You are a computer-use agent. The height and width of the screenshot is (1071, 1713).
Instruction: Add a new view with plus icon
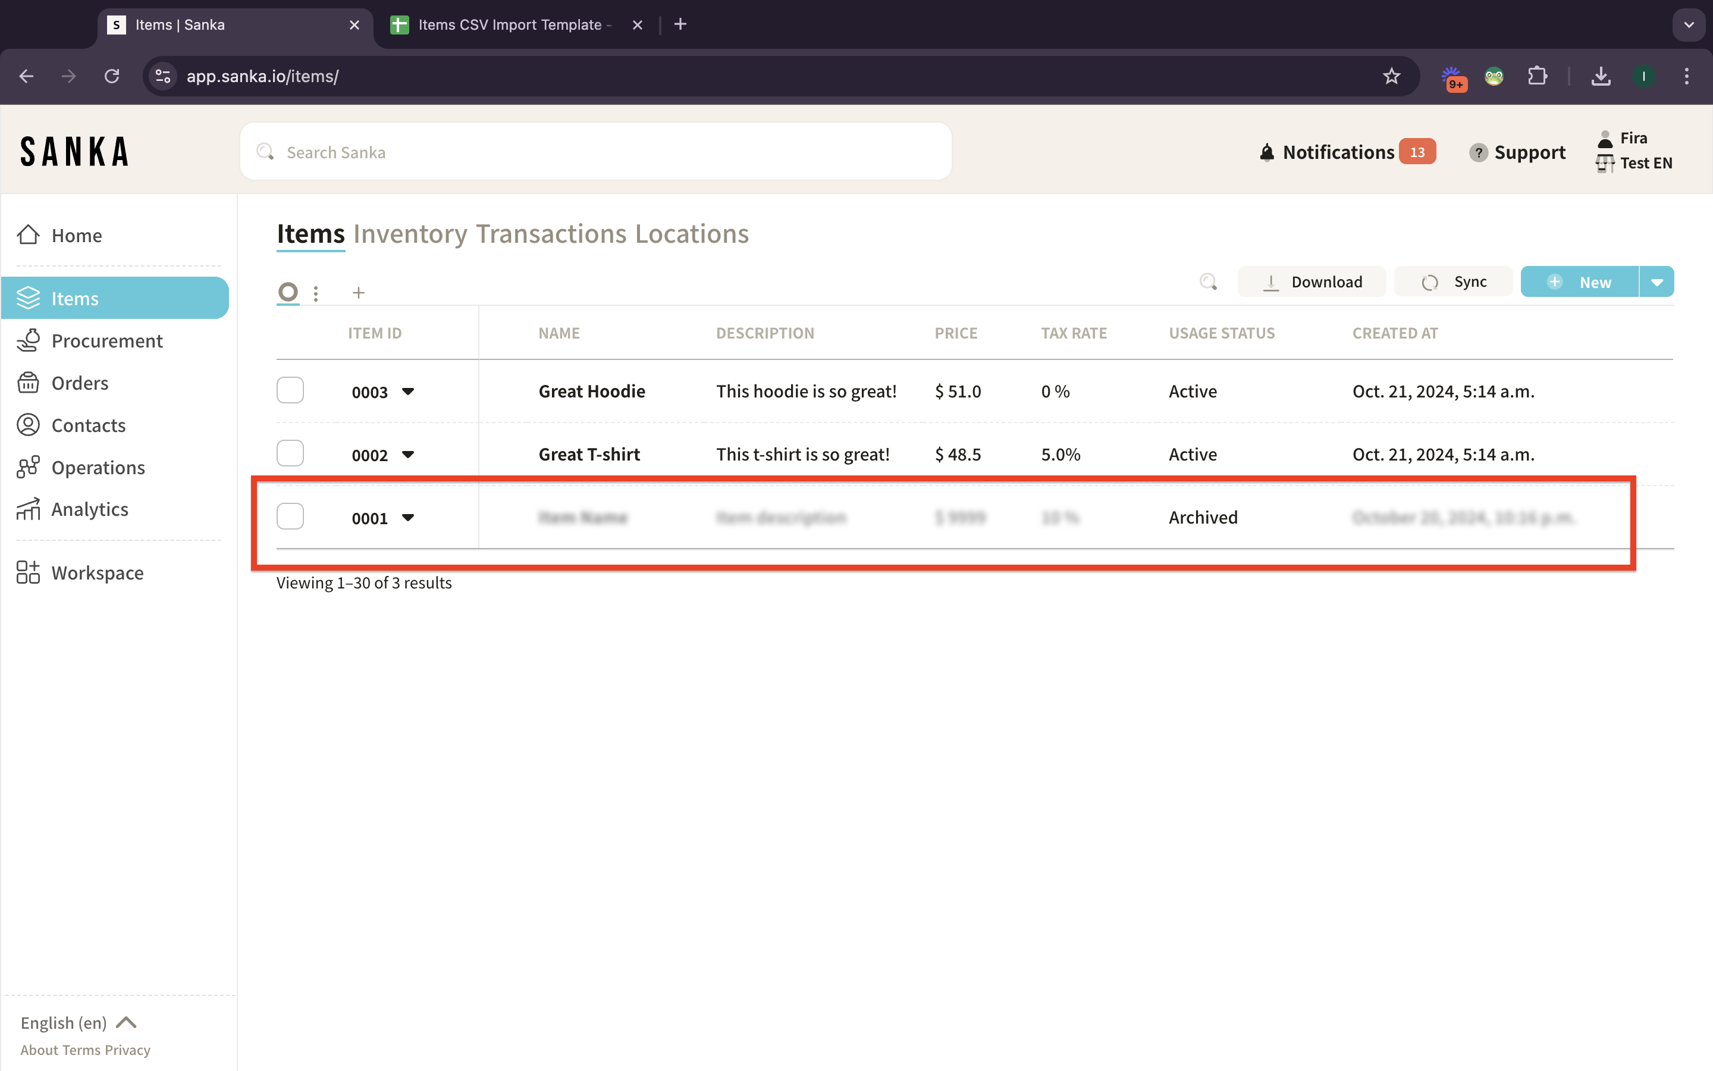tap(358, 293)
